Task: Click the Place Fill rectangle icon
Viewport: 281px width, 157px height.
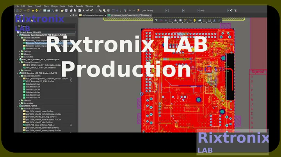Action: [45, 10]
